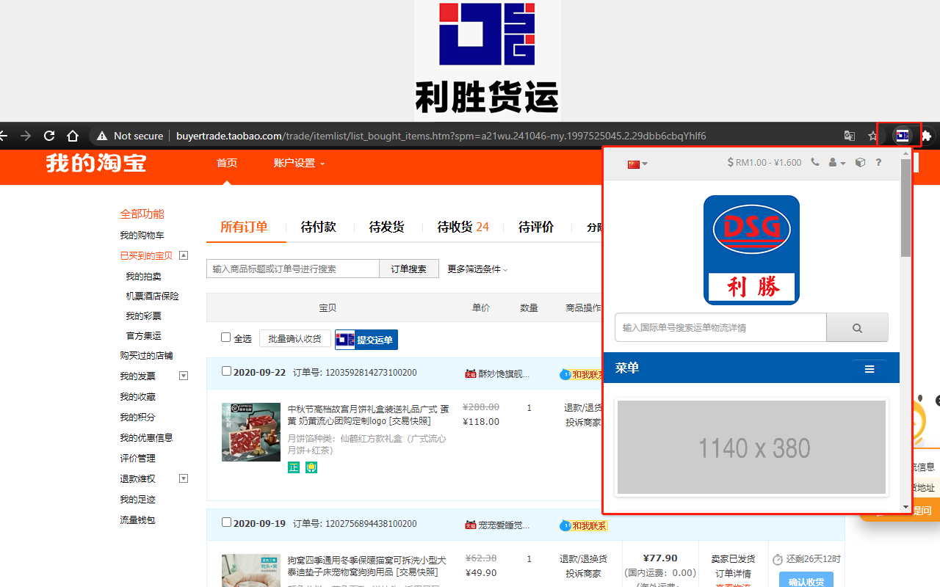Click Tmall icon beside 酥妙馋旗舰 shop

[x=471, y=373]
